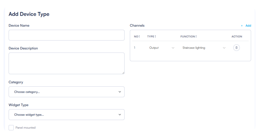Open the 'Choose widget type...' dropdown
This screenshot has width=259, height=138.
[66, 115]
